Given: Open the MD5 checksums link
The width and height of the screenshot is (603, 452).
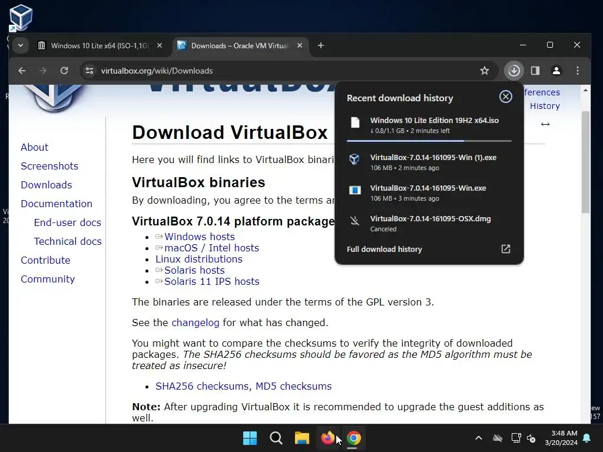Looking at the screenshot, I should (293, 386).
